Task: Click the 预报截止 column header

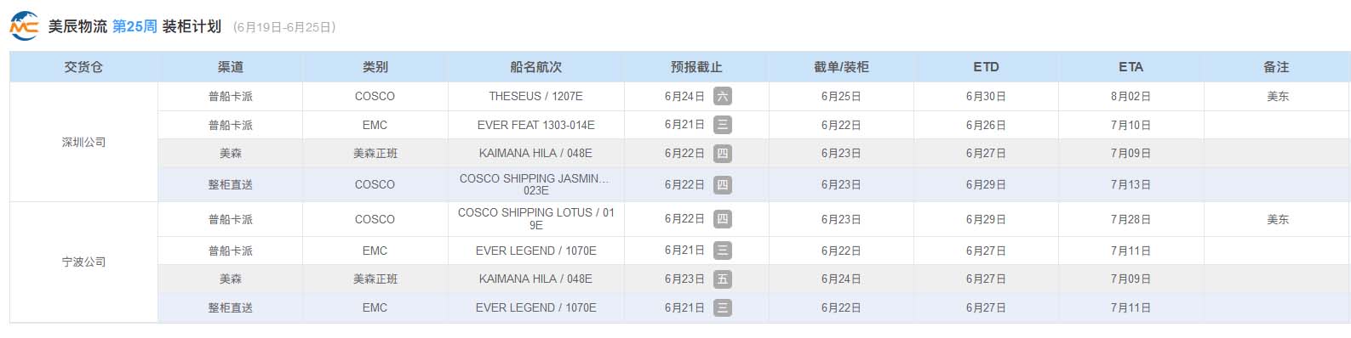Action: coord(696,67)
